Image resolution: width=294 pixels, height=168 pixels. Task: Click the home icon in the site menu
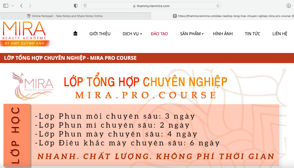tap(75, 33)
